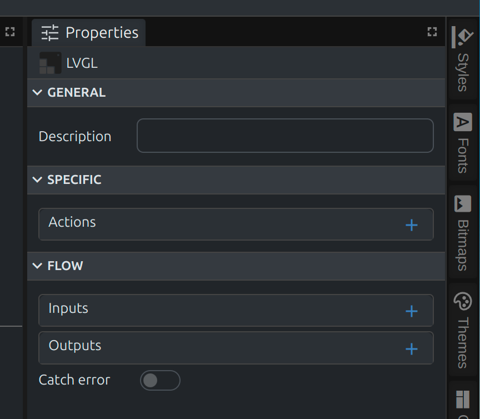Viewport: 480px width, 419px height.
Task: Collapse the FLOW section
Action: (x=38, y=266)
